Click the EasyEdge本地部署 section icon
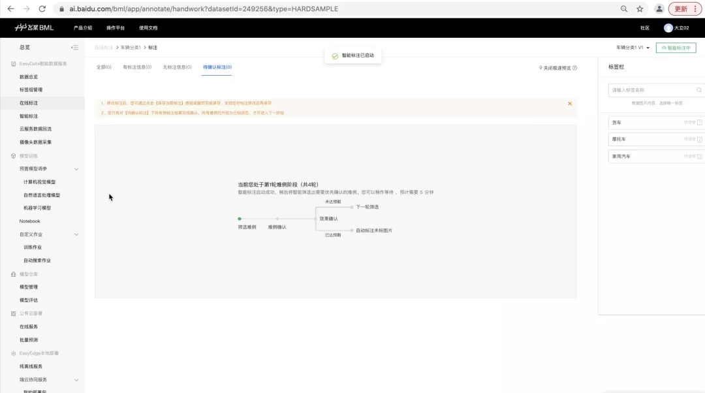The width and height of the screenshot is (705, 393). [13, 353]
